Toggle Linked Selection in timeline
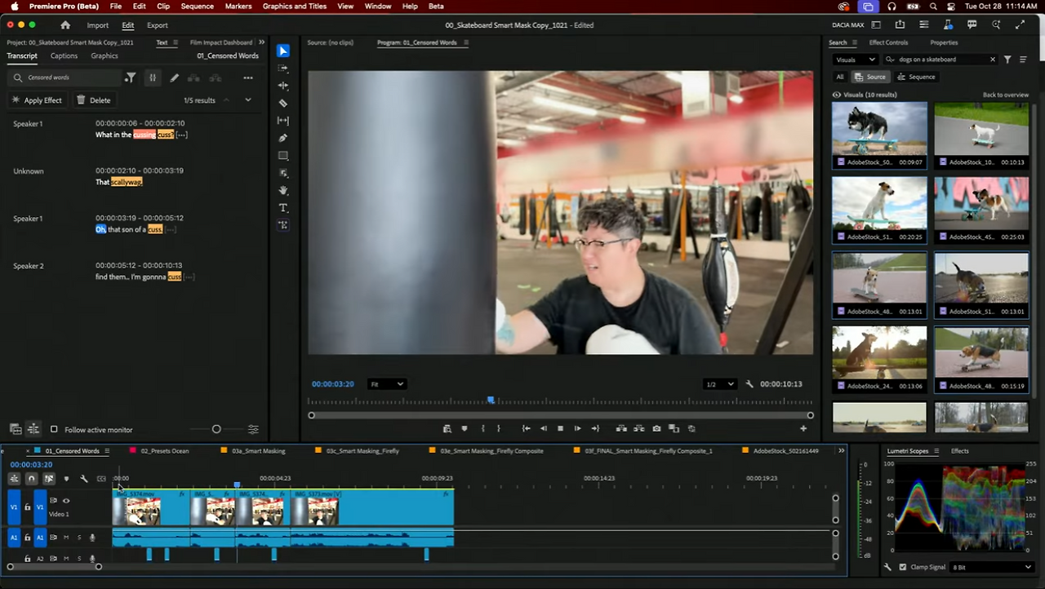The width and height of the screenshot is (1045, 589). [49, 479]
